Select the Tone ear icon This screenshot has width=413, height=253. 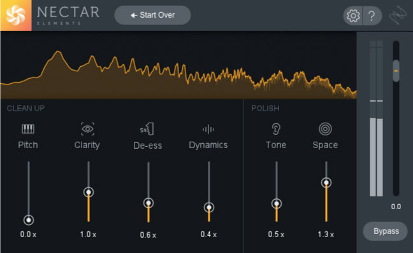click(x=276, y=129)
